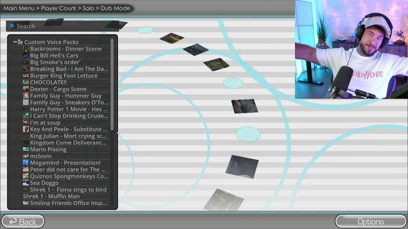Select the I Can't Stop Drinking Crude icon
The height and width of the screenshot is (229, 408).
[26, 116]
